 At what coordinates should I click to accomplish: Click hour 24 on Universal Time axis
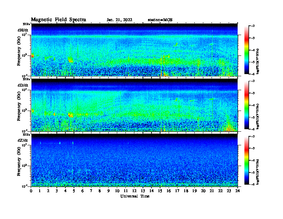click(238, 191)
